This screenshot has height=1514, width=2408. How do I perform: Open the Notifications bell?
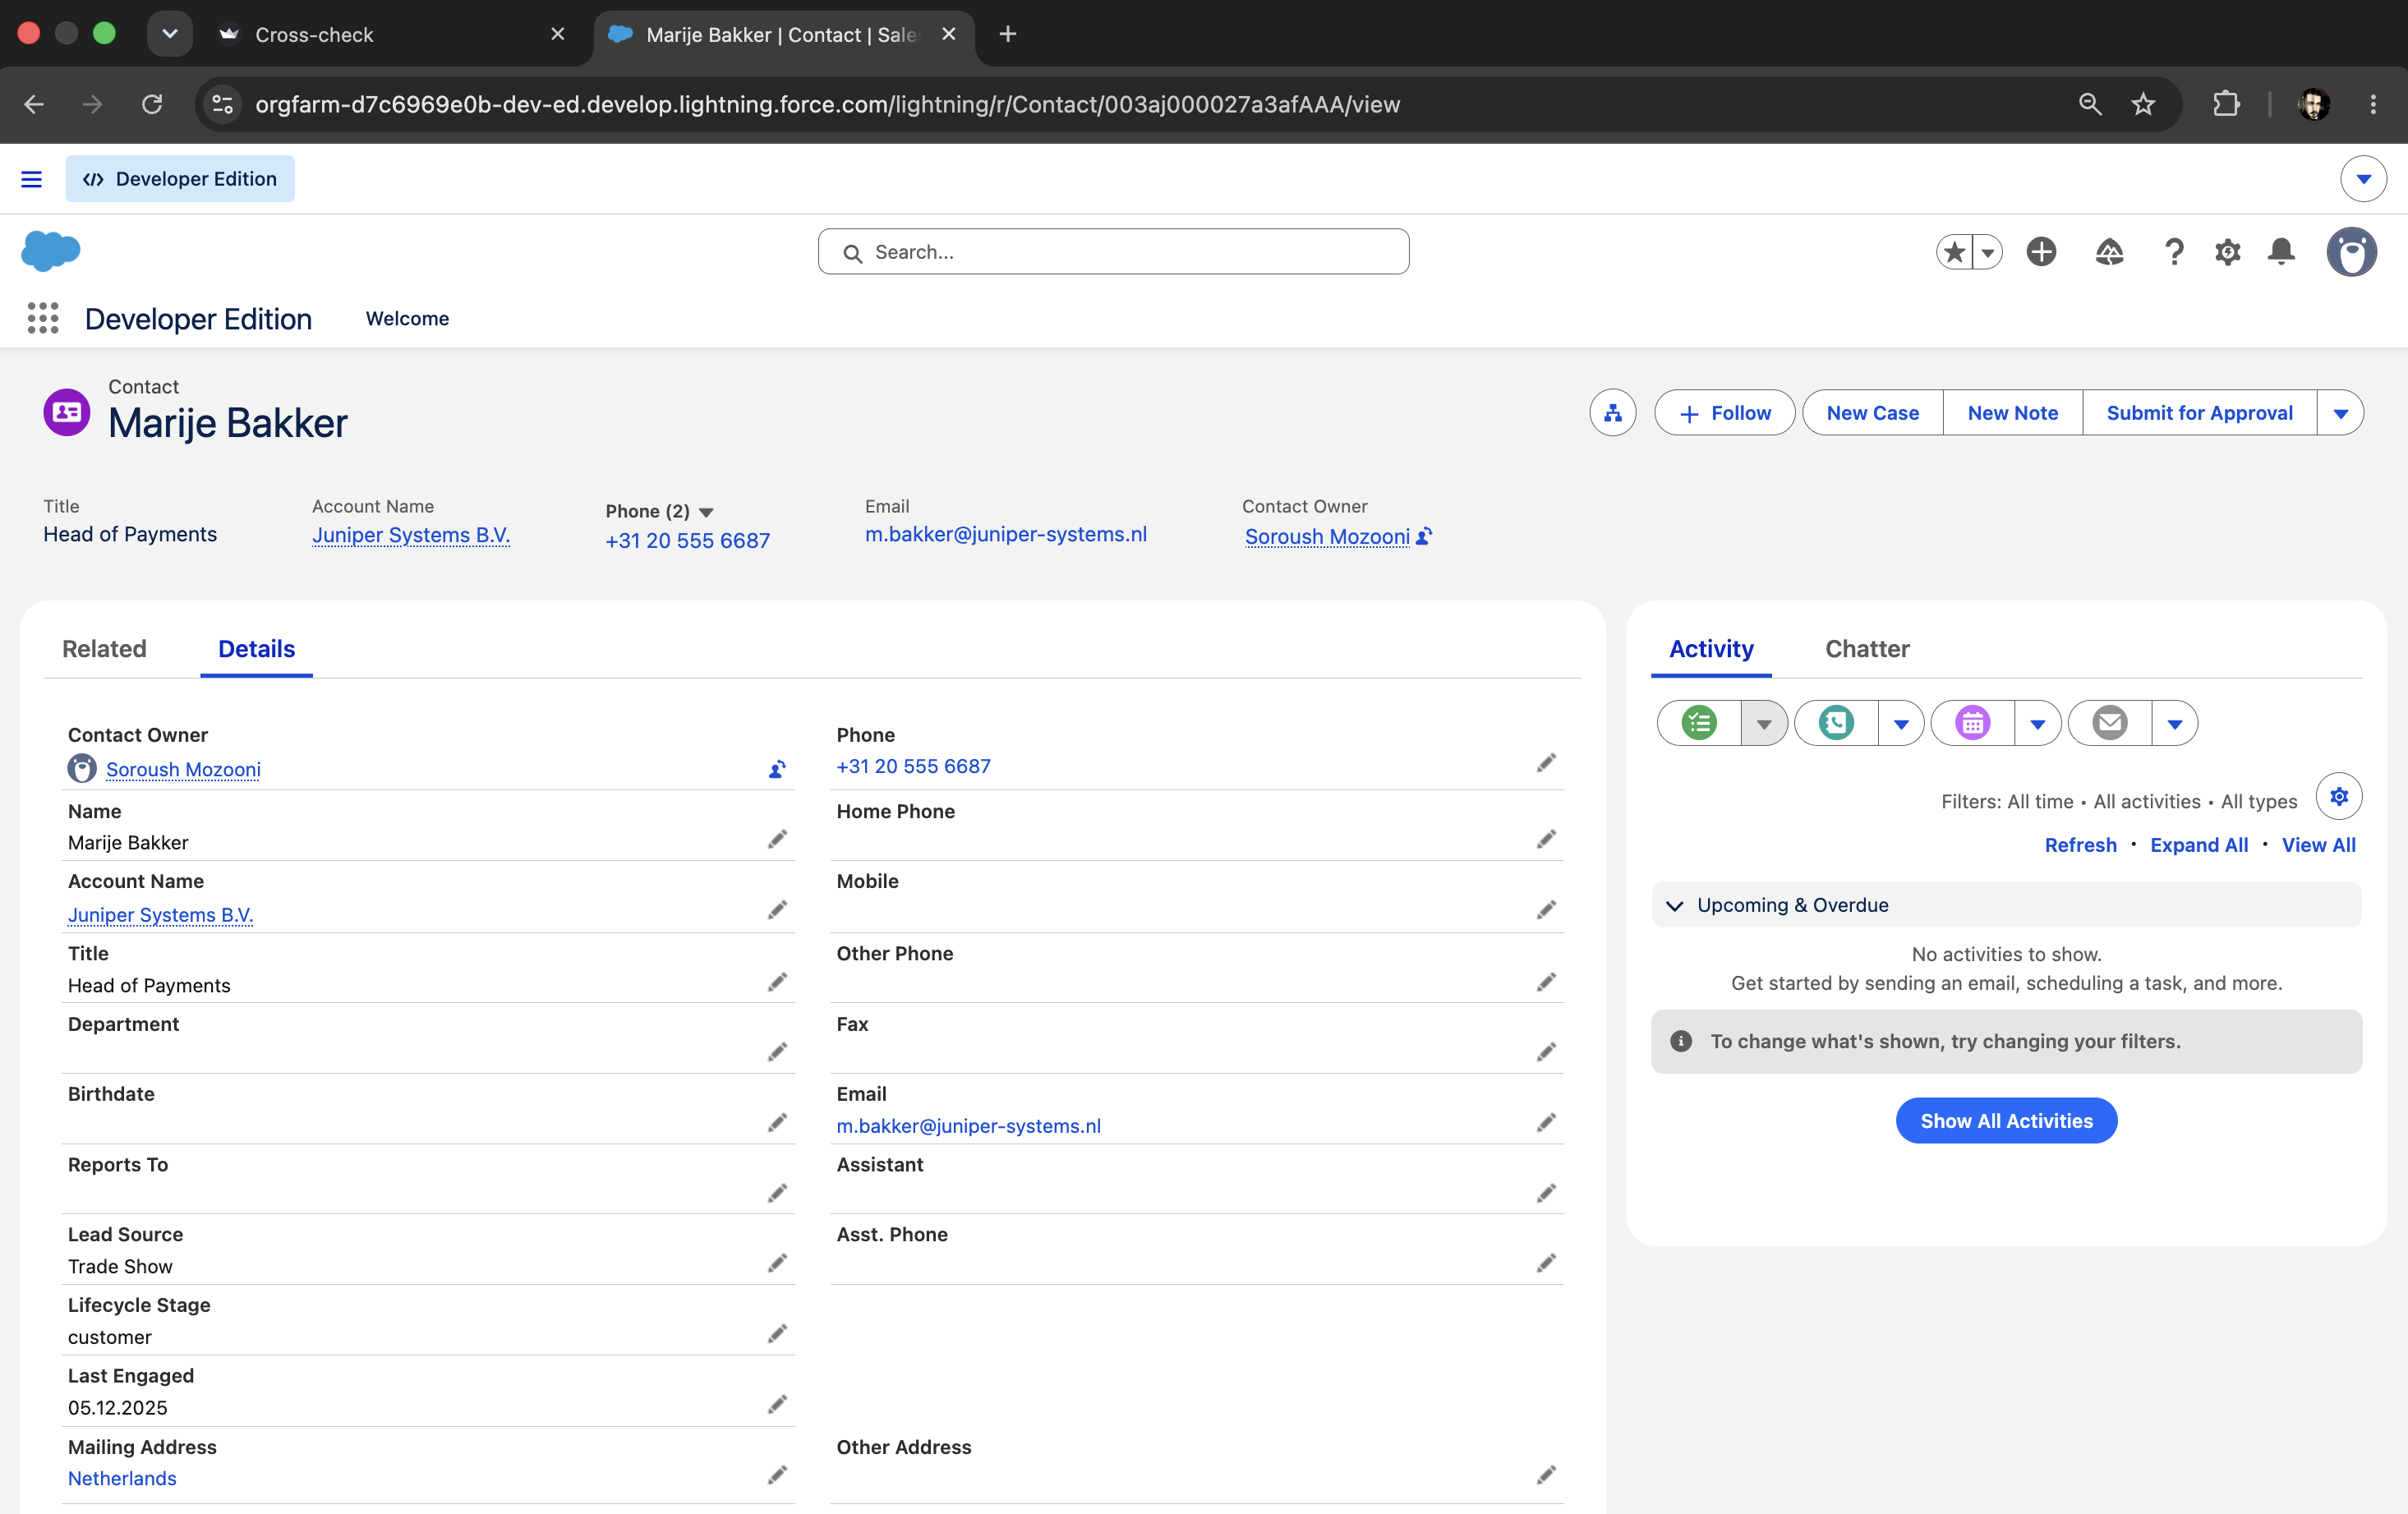[x=2281, y=251]
